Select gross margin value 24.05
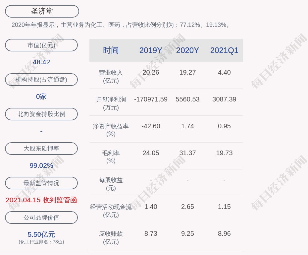 (151, 153)
